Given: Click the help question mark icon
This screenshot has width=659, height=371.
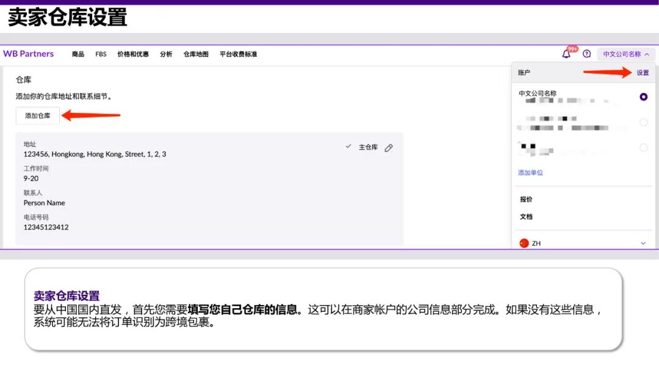Looking at the screenshot, I should tap(586, 54).
